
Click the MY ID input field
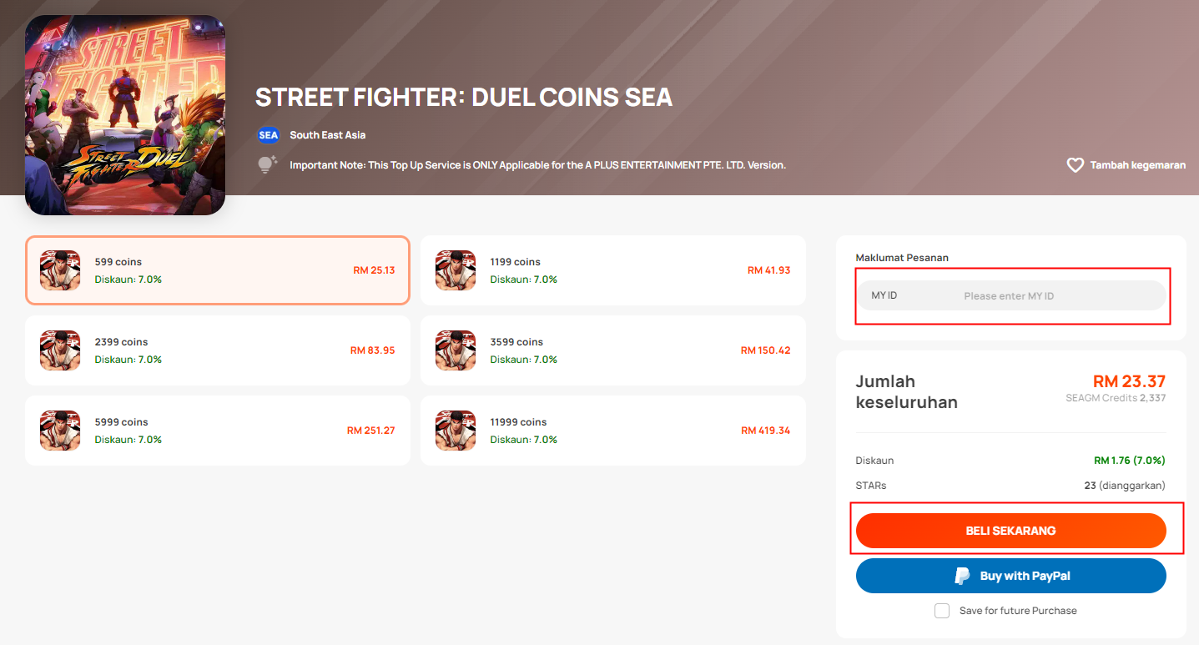(x=1011, y=295)
